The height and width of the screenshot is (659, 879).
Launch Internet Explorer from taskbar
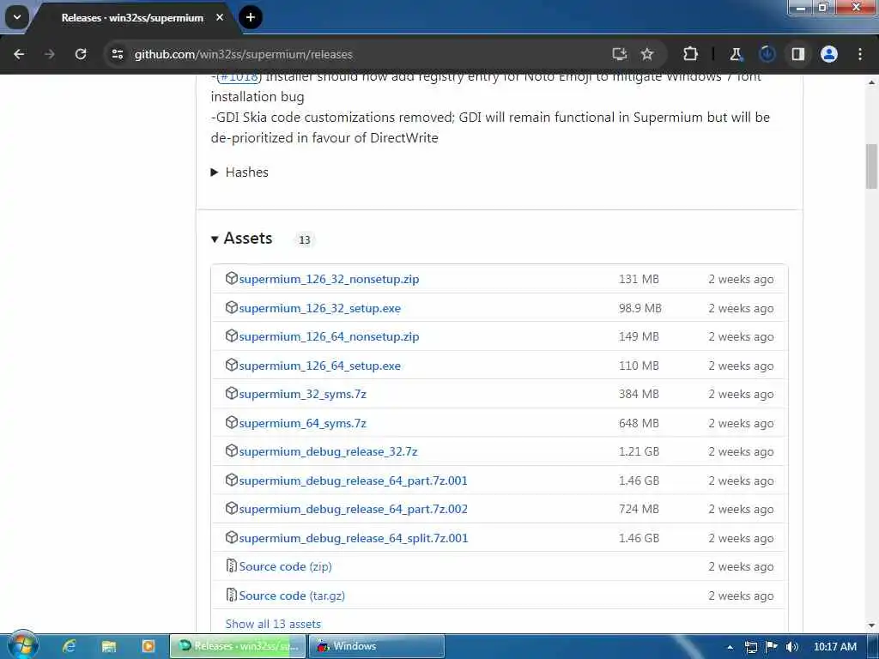point(69,646)
